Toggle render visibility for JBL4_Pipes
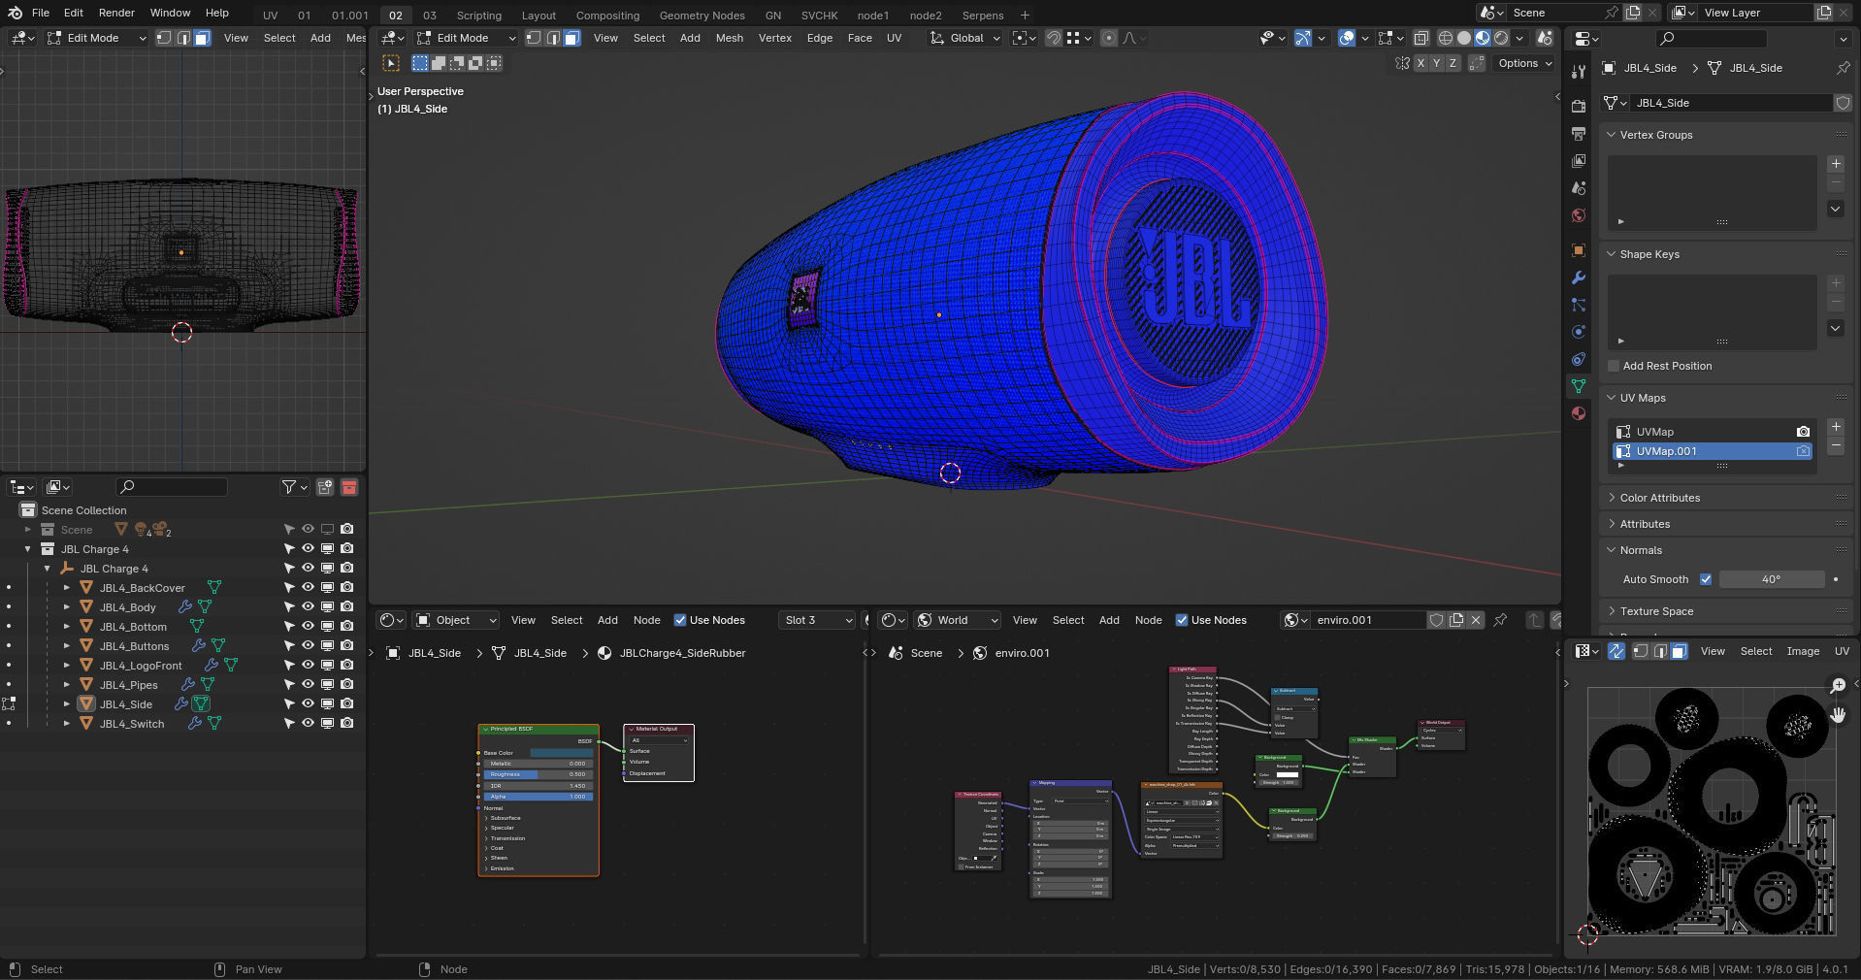This screenshot has height=980, width=1861. coord(346,684)
